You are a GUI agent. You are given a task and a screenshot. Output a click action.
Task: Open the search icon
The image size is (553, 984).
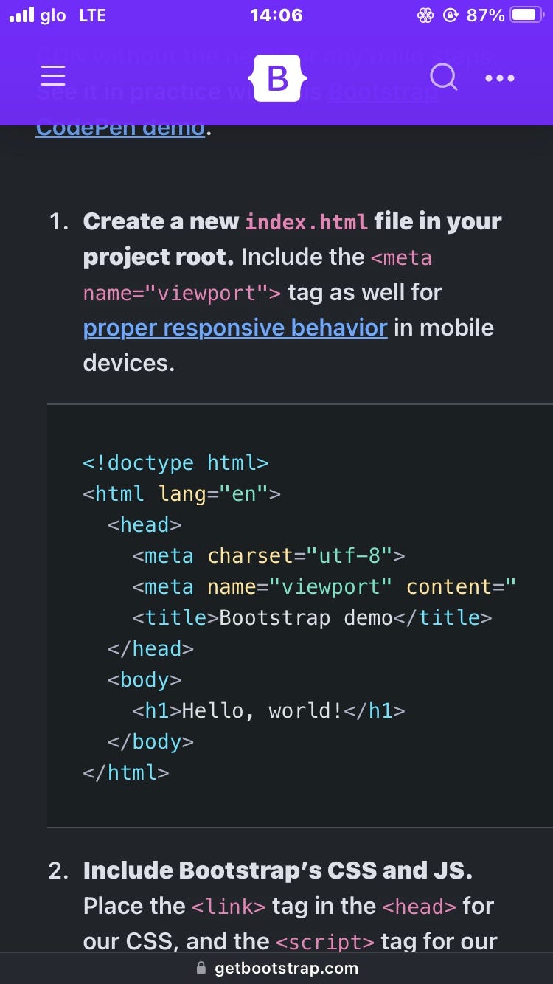(444, 77)
